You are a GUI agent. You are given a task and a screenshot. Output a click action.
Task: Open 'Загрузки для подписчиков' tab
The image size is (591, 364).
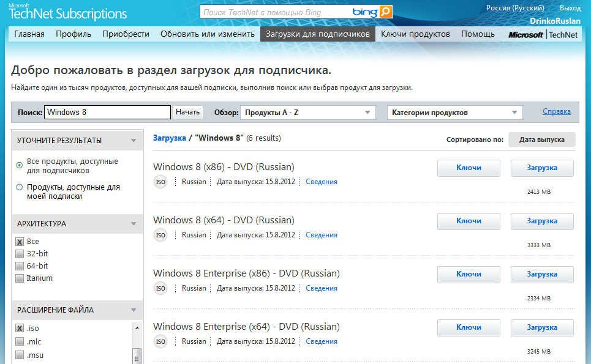[318, 34]
